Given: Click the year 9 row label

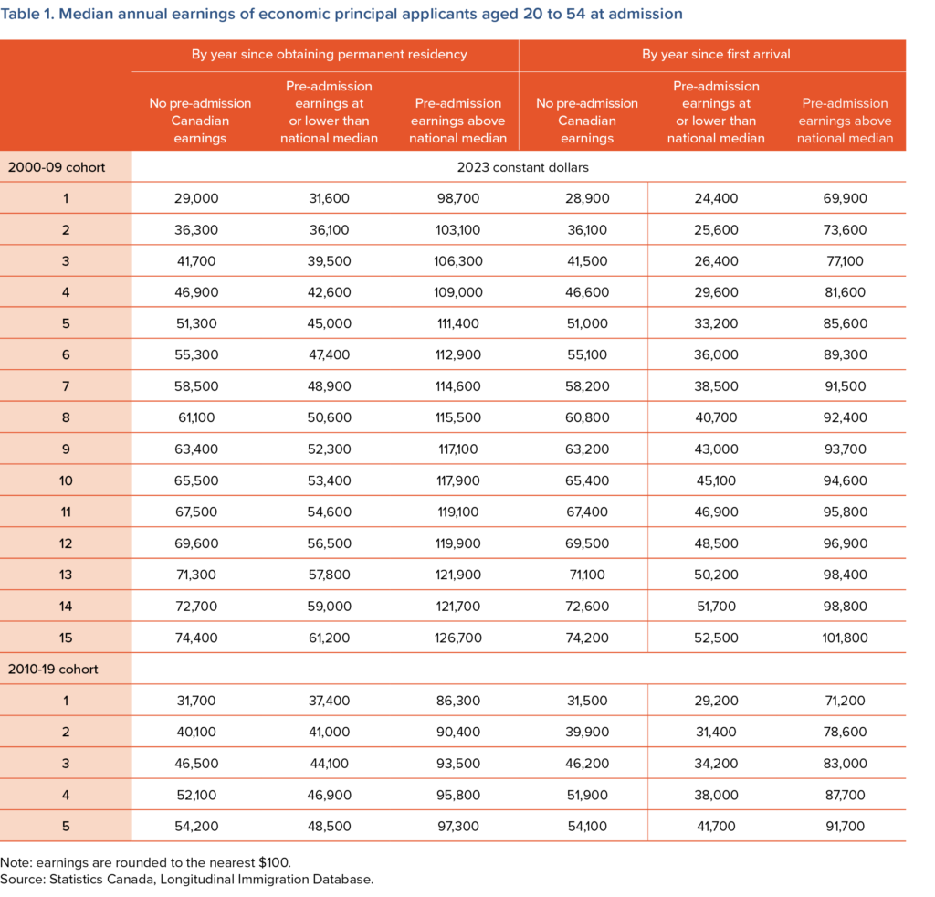Looking at the screenshot, I should (x=66, y=449).
